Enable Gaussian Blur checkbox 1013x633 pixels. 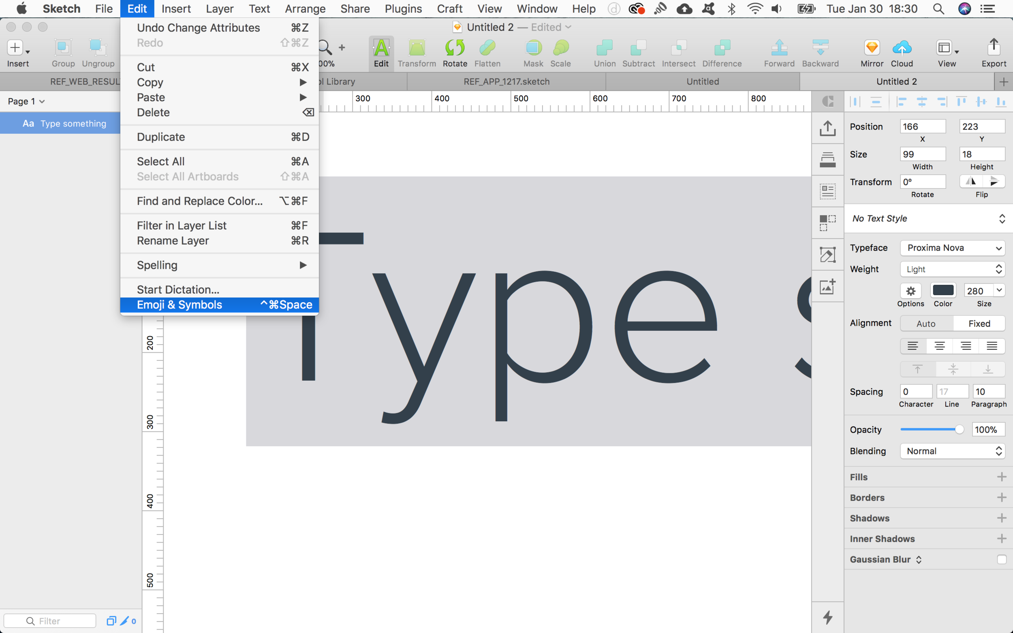[x=1001, y=559]
